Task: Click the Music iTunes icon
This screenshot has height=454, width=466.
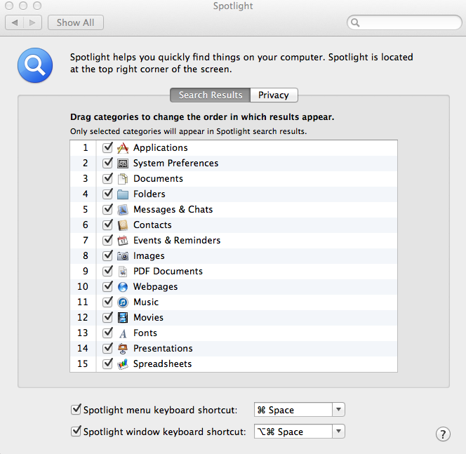Action: 123,302
